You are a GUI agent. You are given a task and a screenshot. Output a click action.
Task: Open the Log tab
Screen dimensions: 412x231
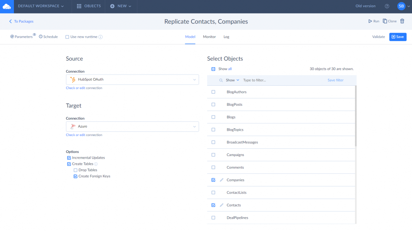tap(226, 37)
